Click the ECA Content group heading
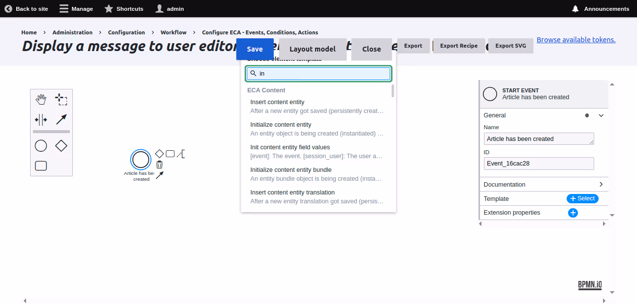The height and width of the screenshot is (304, 637). point(266,90)
